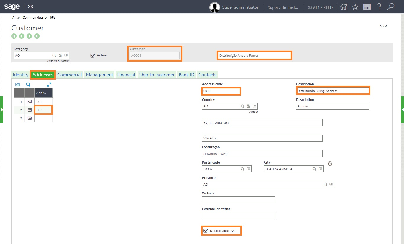The height and width of the screenshot is (244, 404).
Task: Open the search magnifier in header
Action: pyautogui.click(x=391, y=7)
